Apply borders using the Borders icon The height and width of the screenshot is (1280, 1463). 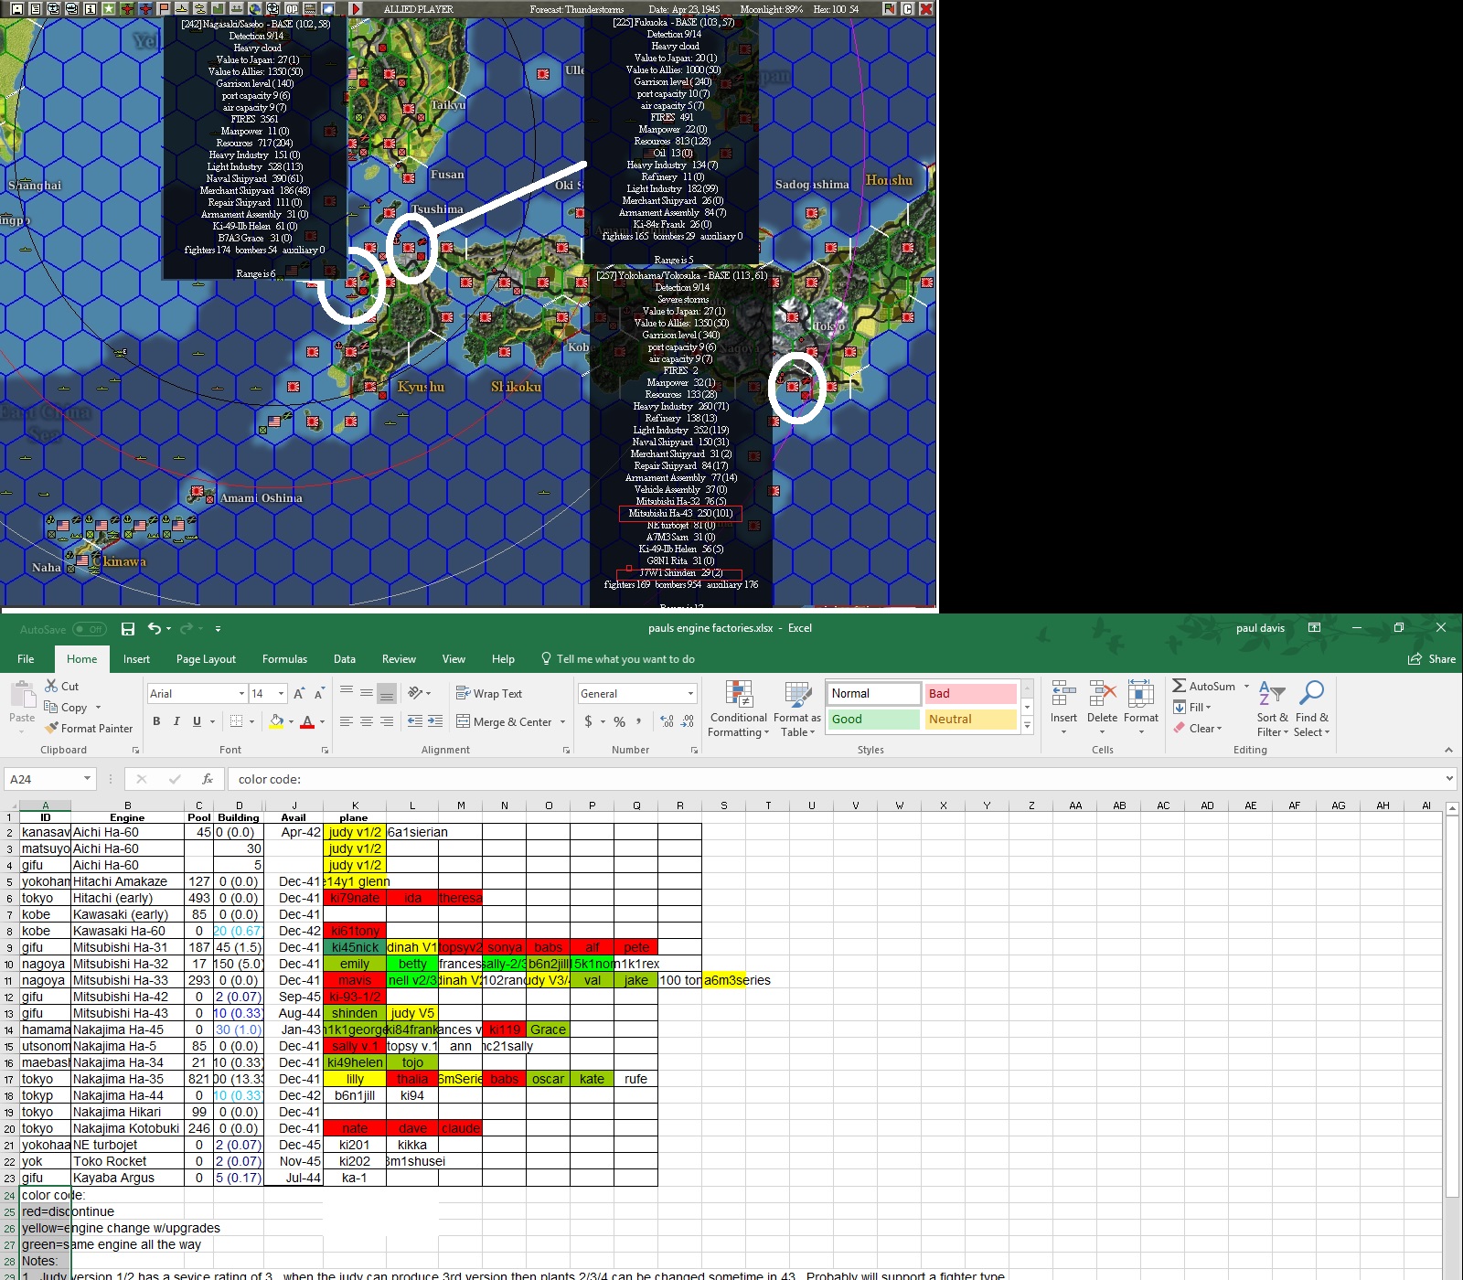click(x=236, y=721)
